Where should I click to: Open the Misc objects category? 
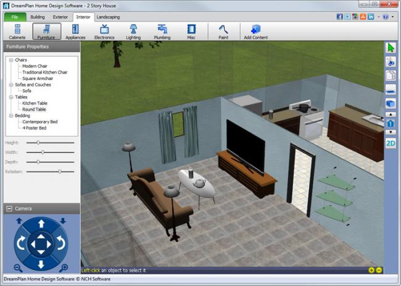(x=191, y=31)
